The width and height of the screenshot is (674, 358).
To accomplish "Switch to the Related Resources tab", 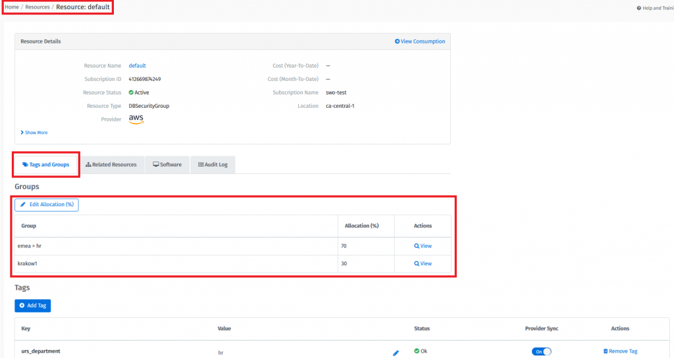I will [x=111, y=165].
